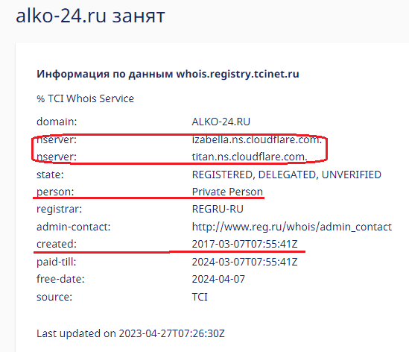Click the free-date 2024-04-07 value
This screenshot has width=409, height=352.
pyautogui.click(x=218, y=279)
